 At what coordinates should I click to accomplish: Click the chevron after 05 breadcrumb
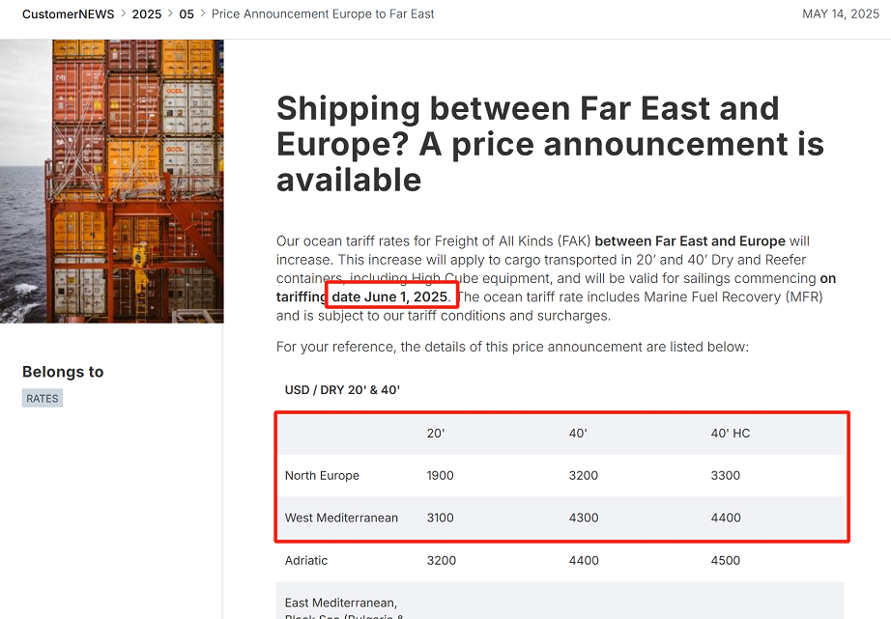click(x=203, y=14)
